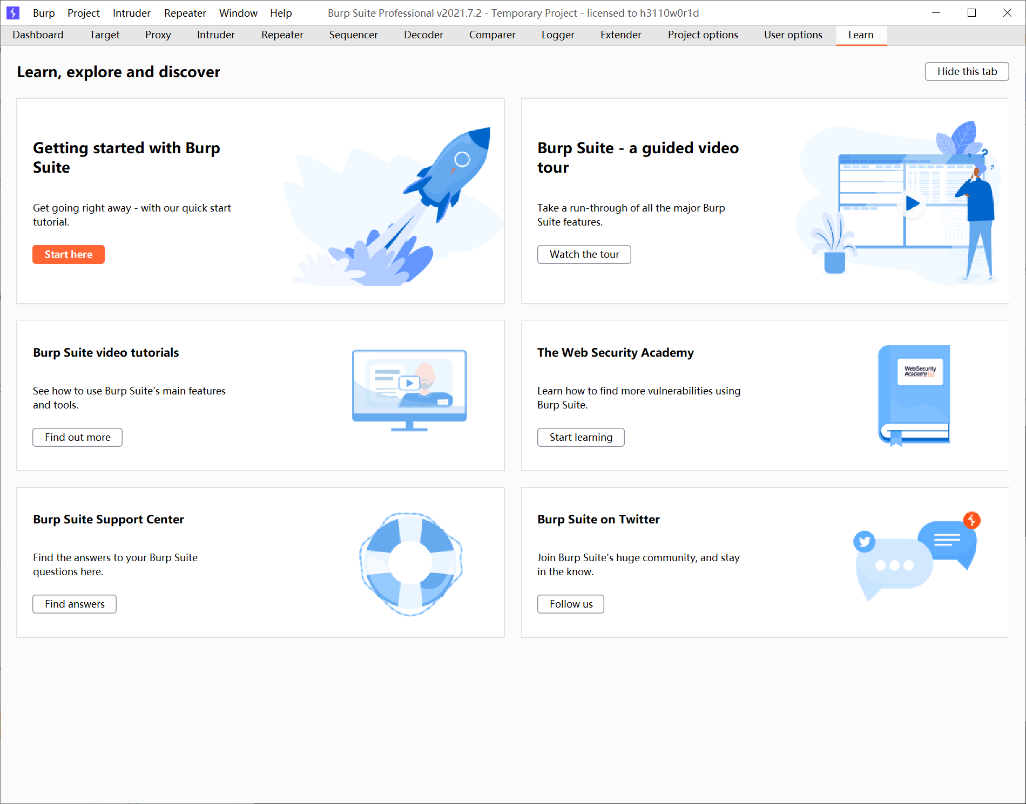Open the Intruder menu in menu bar
This screenshot has height=804, width=1026.
pyautogui.click(x=132, y=13)
